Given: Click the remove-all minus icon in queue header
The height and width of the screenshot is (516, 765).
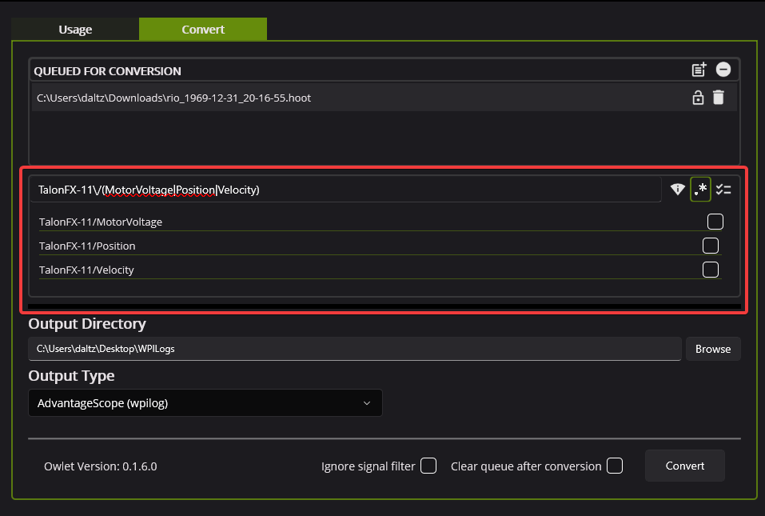Looking at the screenshot, I should coord(723,70).
